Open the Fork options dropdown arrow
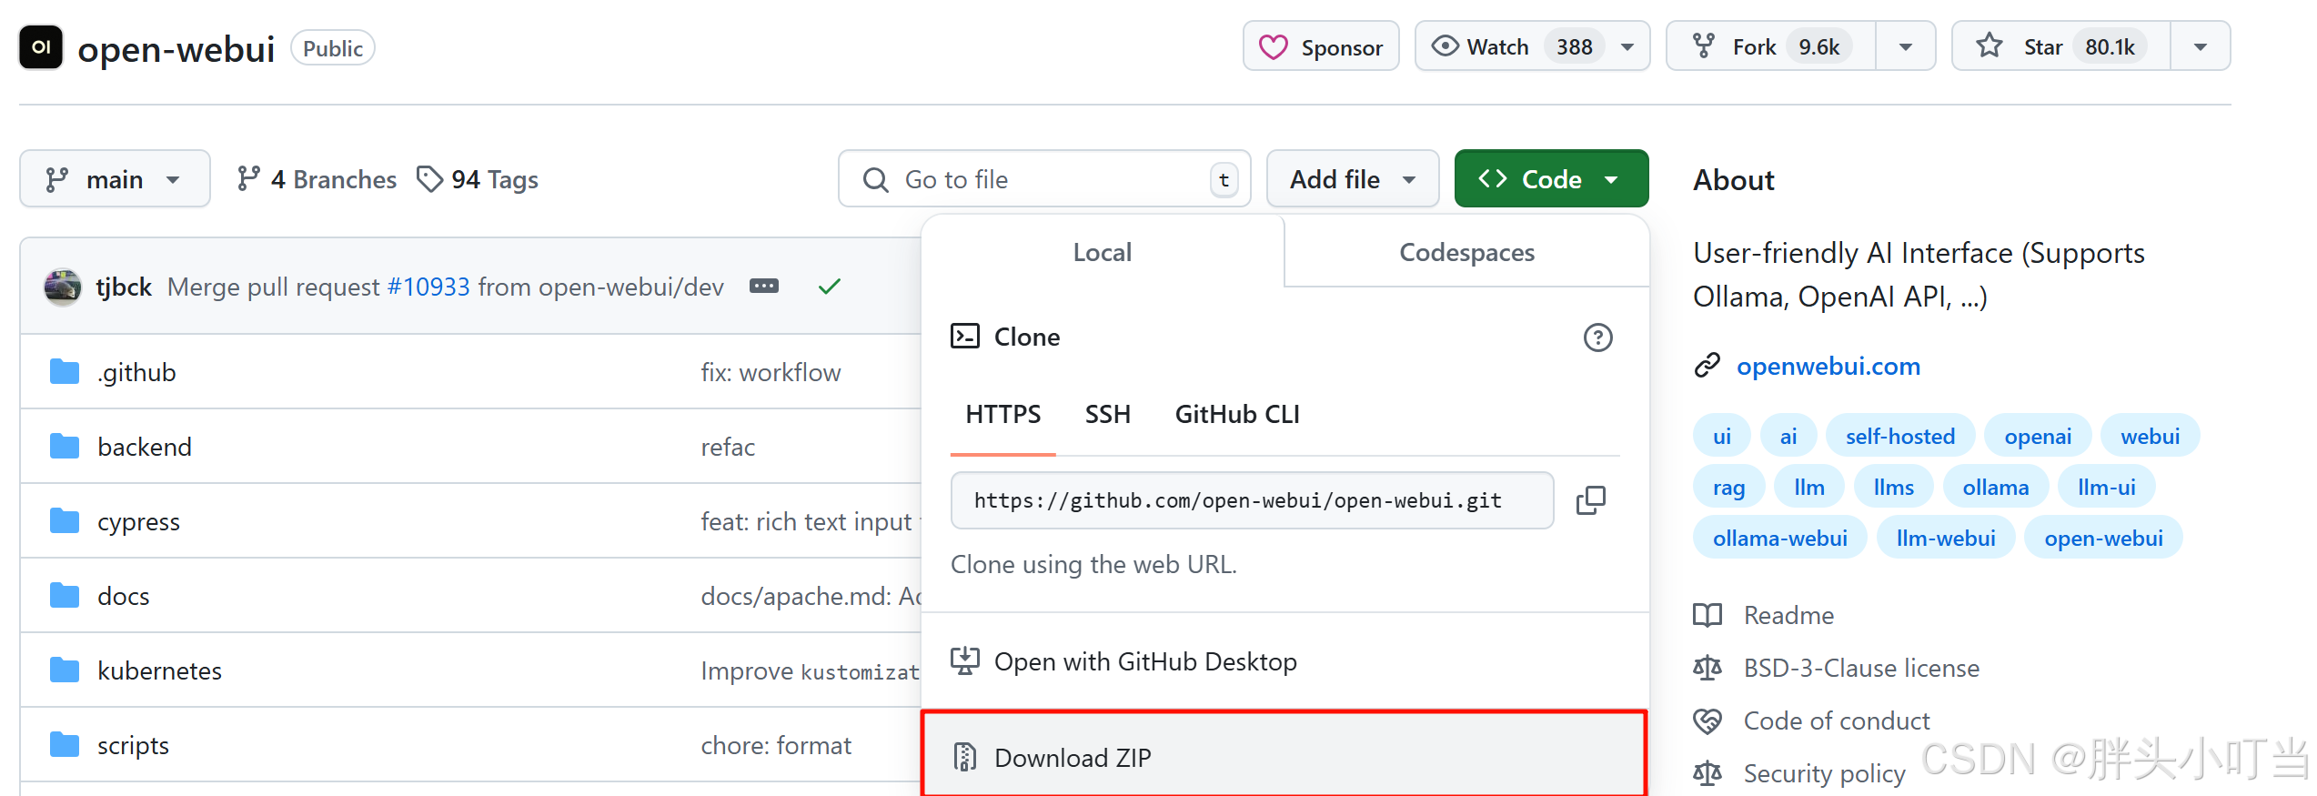 pyautogui.click(x=1906, y=46)
